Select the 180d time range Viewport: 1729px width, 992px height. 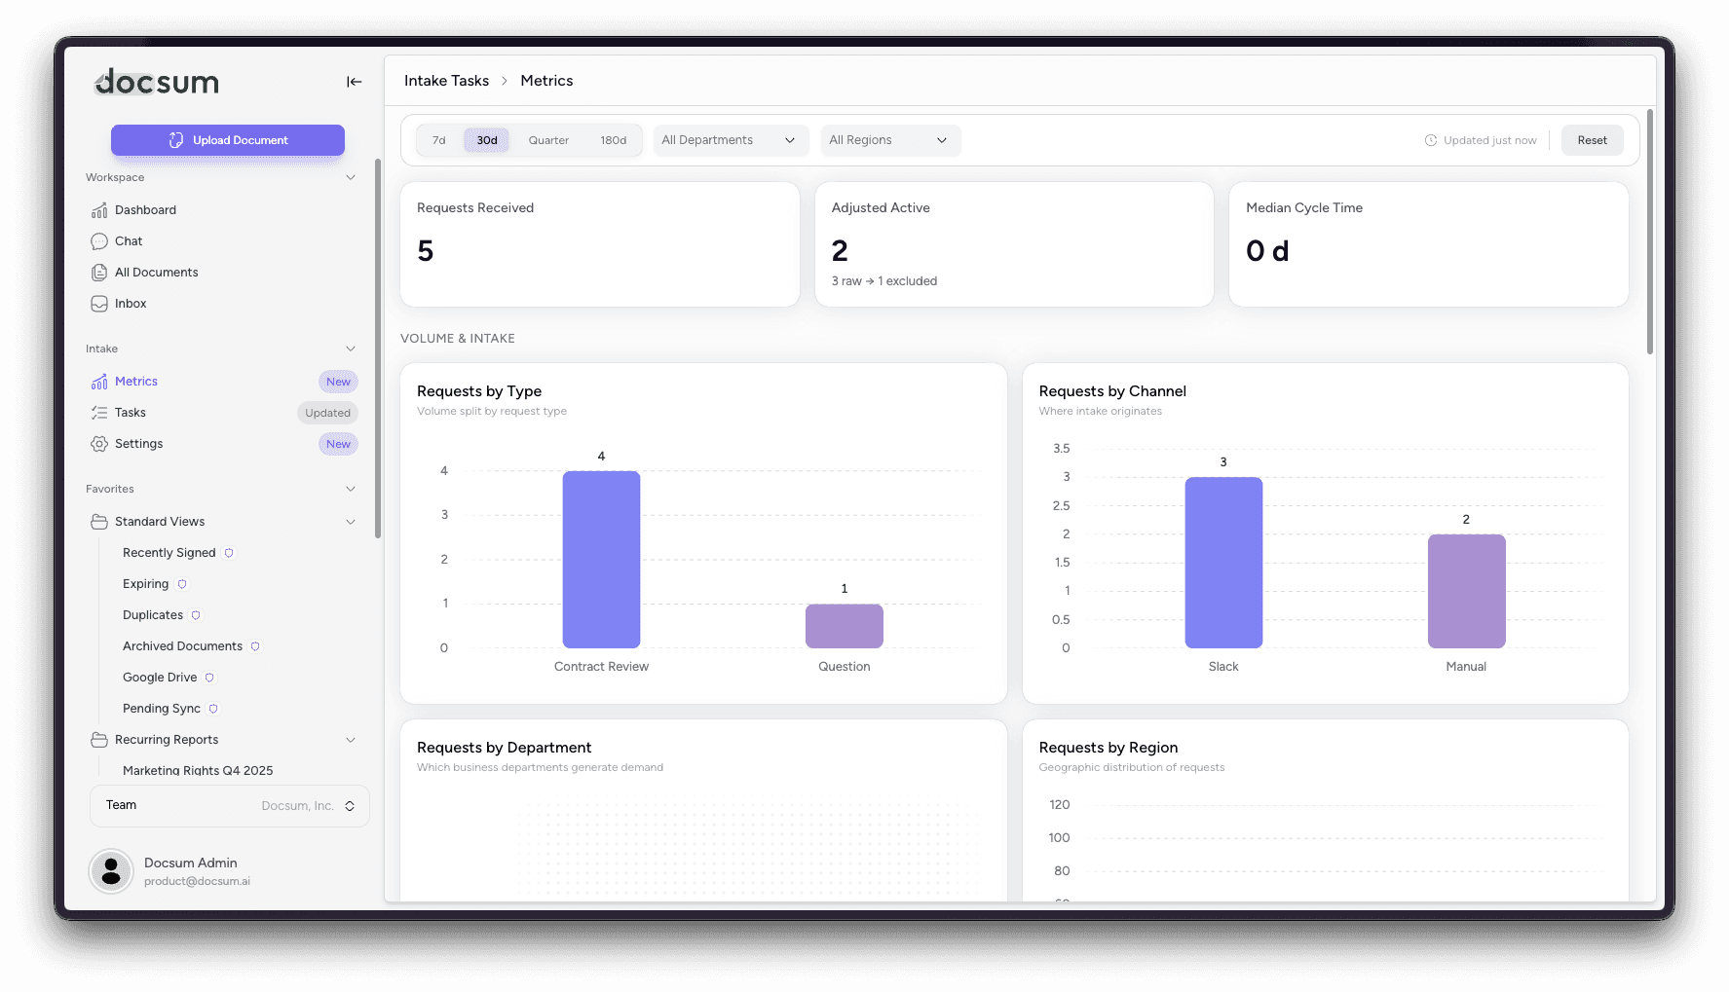click(614, 140)
